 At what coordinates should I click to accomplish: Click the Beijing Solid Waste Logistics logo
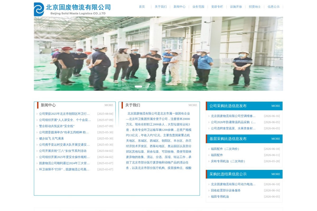72,9
